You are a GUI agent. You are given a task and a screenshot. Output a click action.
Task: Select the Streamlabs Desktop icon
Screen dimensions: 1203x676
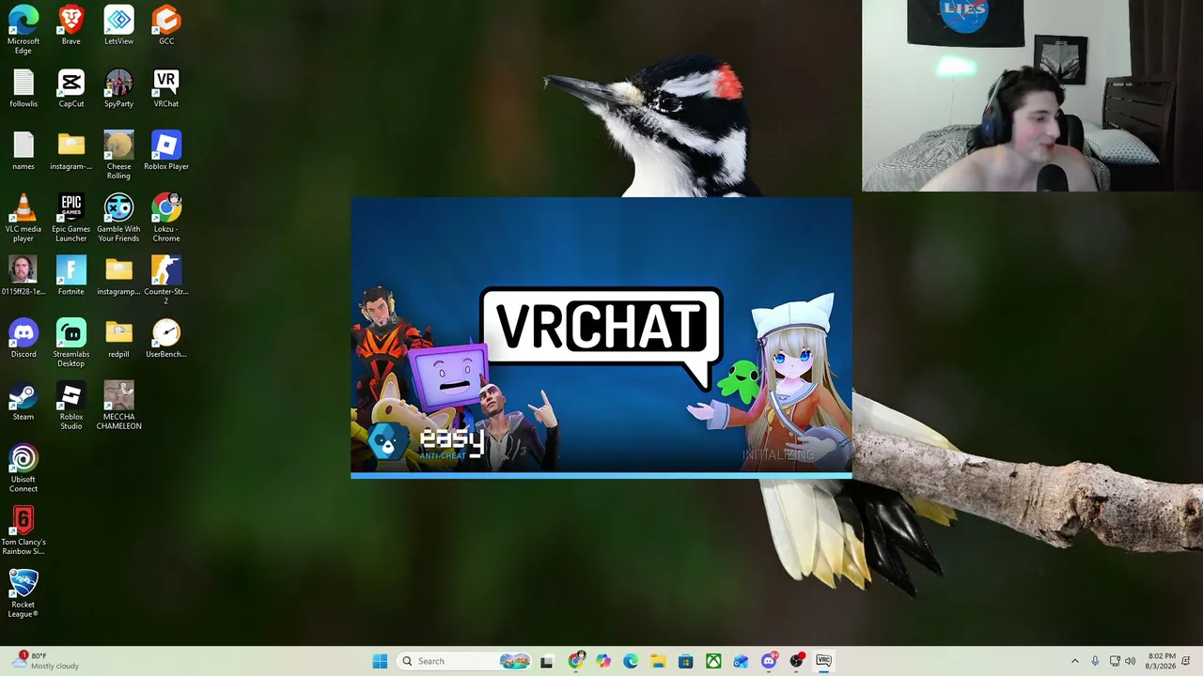click(x=71, y=343)
